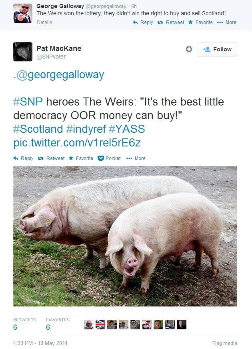The width and height of the screenshot is (252, 349).
Task: Open the gear settings icon beside Follow
Action: pyautogui.click(x=189, y=49)
